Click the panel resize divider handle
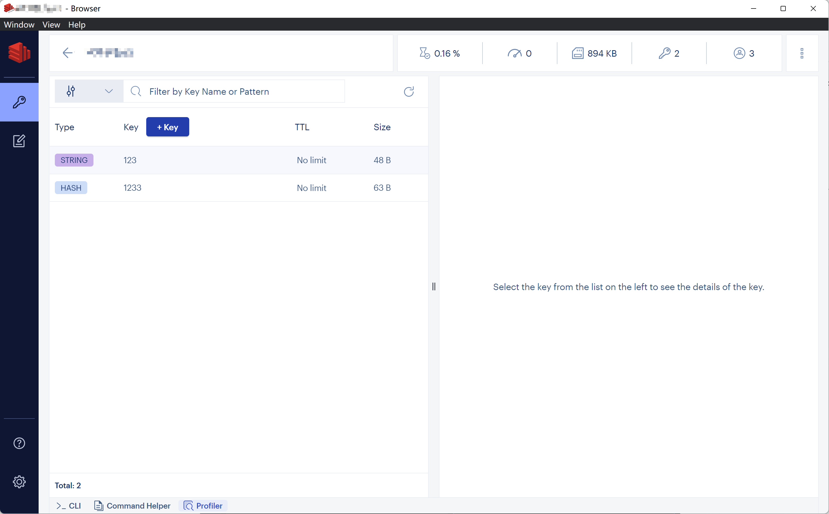The image size is (829, 514). 434,286
